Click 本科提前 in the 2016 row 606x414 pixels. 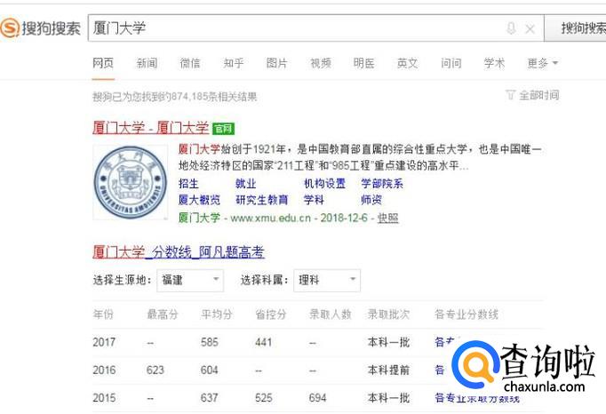pyautogui.click(x=388, y=370)
